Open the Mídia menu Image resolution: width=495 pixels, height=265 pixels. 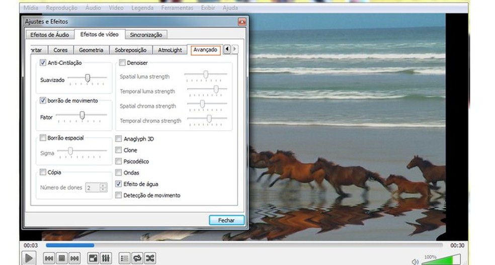tap(31, 8)
